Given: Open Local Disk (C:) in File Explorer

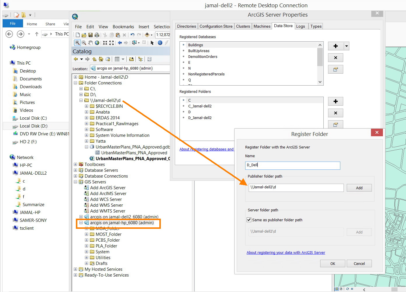Looking at the screenshot, I should [33, 118].
